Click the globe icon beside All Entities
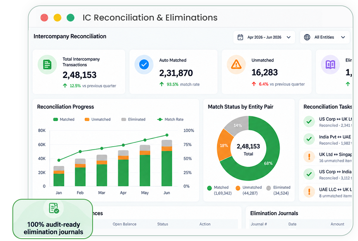 click(307, 37)
